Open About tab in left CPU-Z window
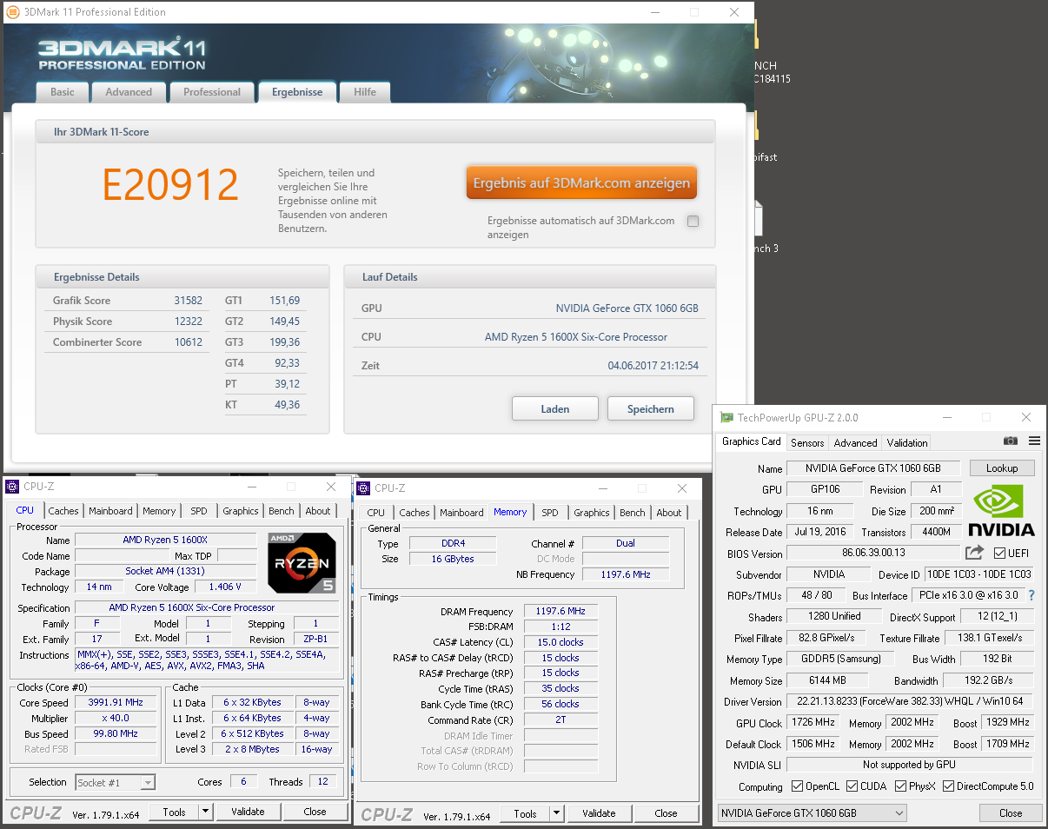Viewport: 1048px width, 829px height. (x=318, y=511)
